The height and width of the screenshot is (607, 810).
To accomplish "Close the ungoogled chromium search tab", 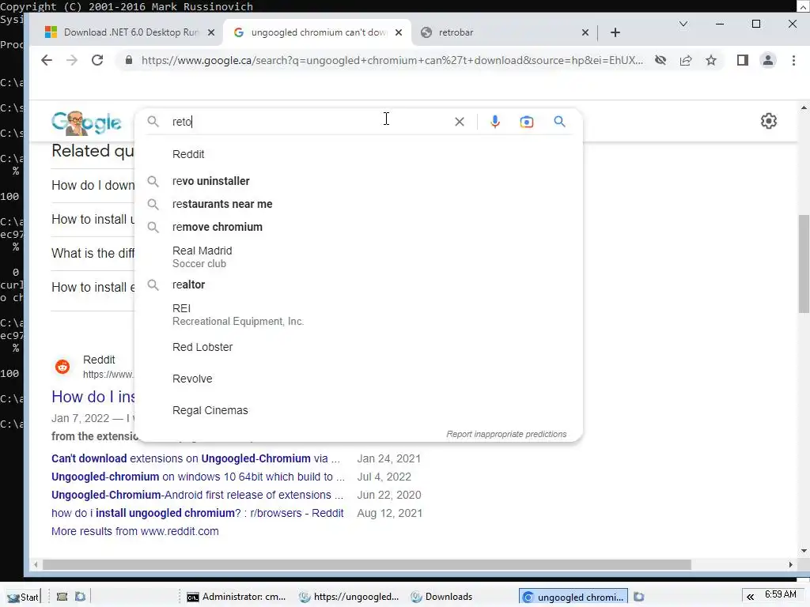I will click(399, 32).
